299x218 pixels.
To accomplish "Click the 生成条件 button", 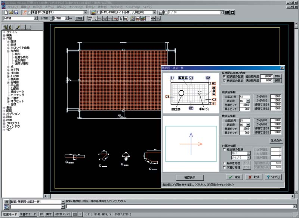I will [276, 140].
